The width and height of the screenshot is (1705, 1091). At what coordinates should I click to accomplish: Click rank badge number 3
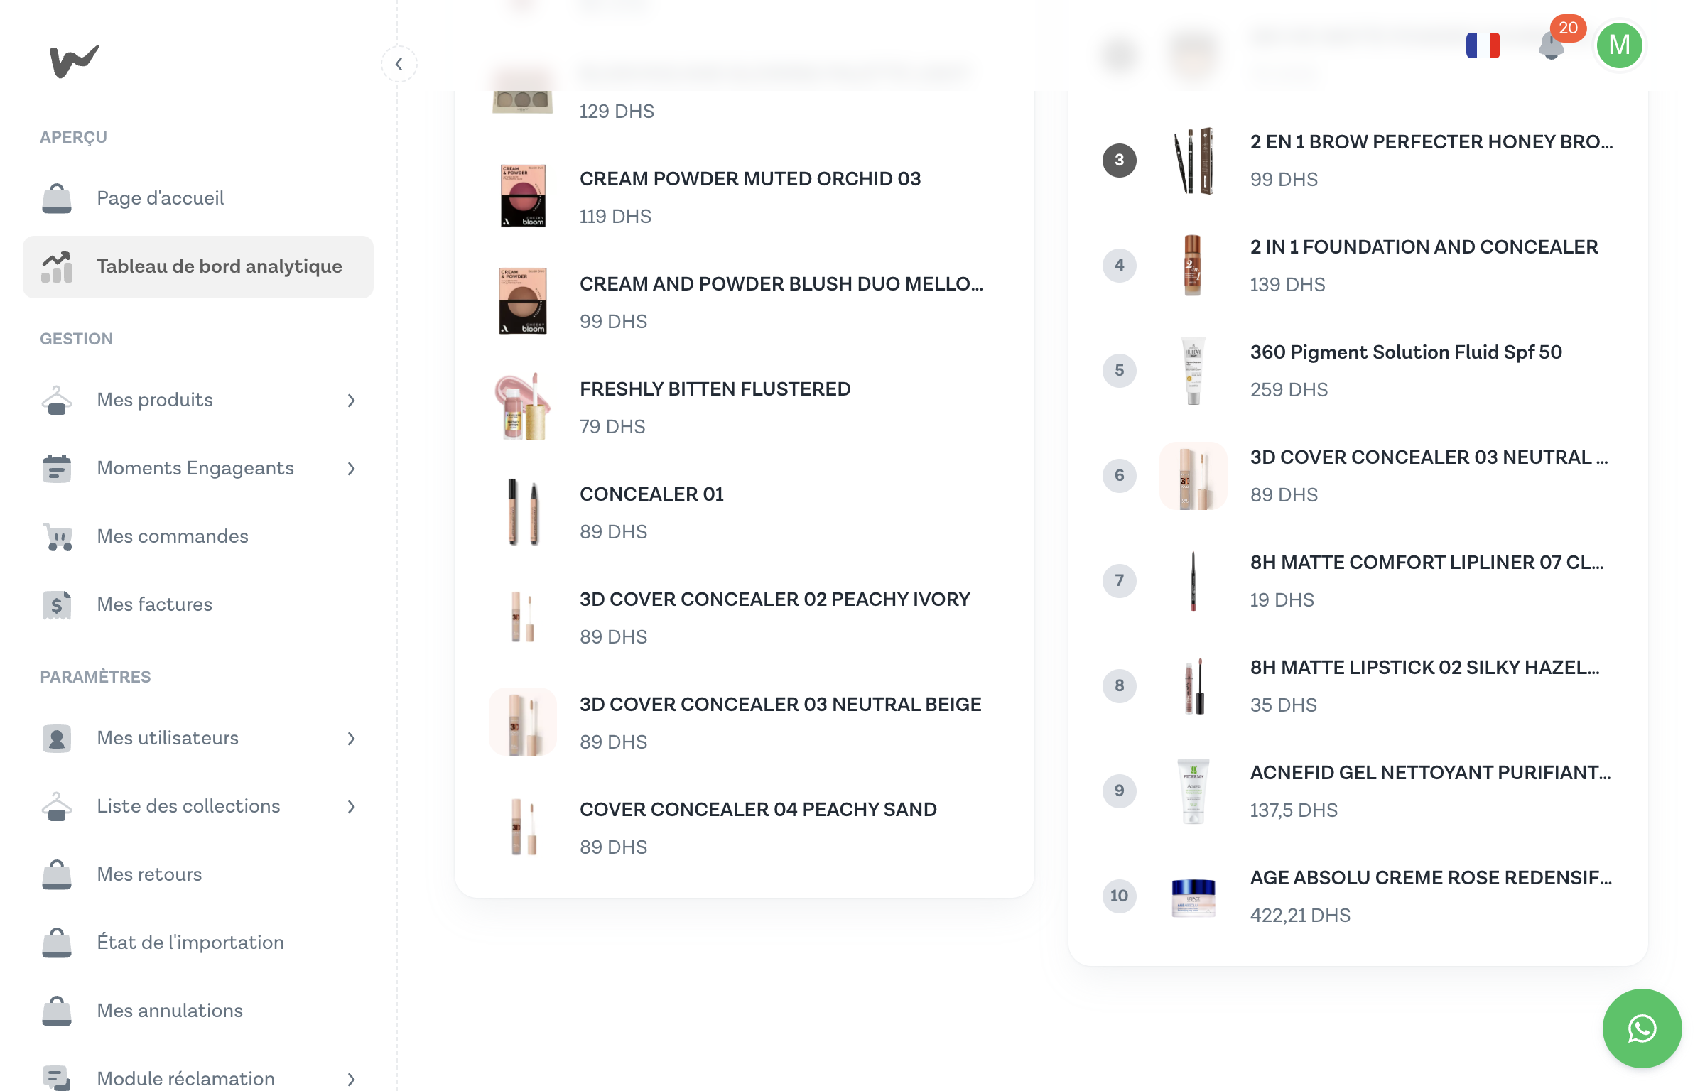click(x=1119, y=161)
